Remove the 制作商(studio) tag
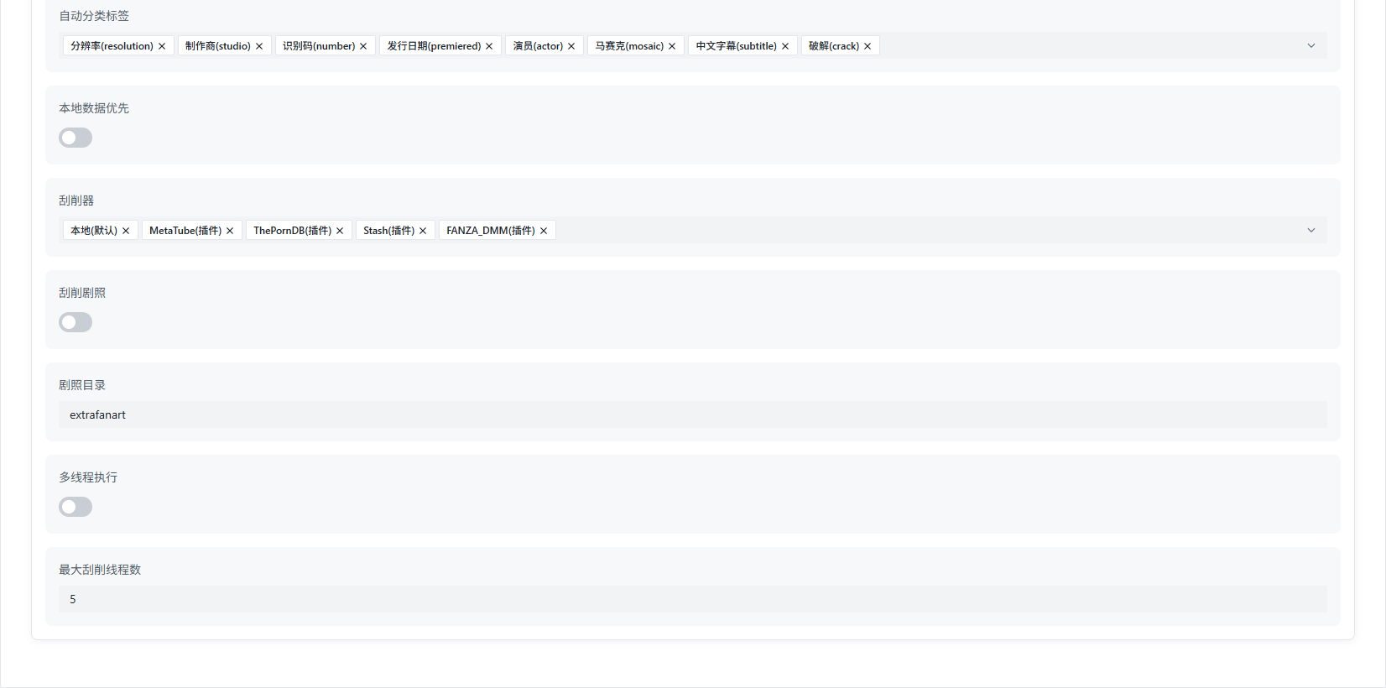This screenshot has width=1386, height=688. coord(259,46)
